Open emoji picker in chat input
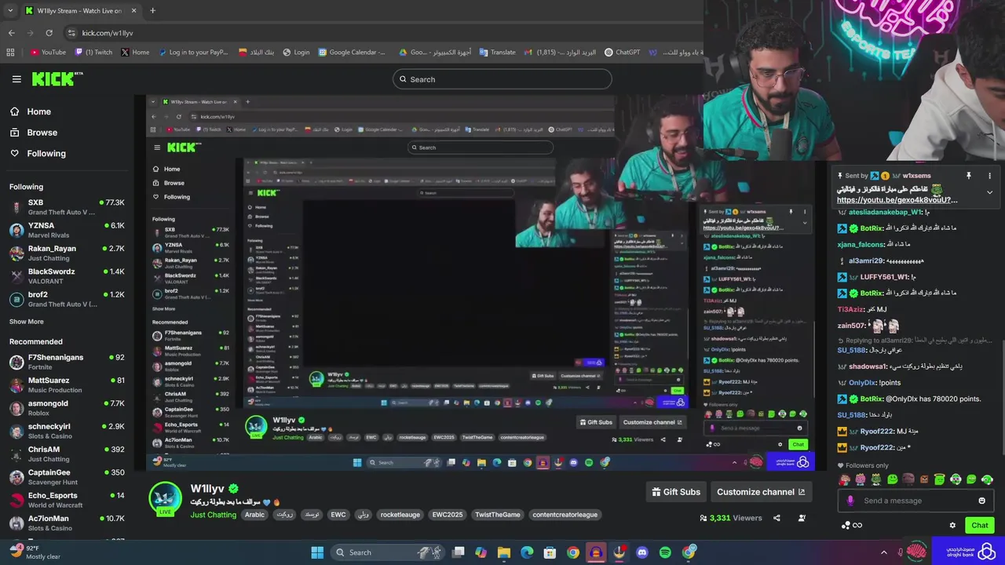1005x565 pixels. coord(981,501)
